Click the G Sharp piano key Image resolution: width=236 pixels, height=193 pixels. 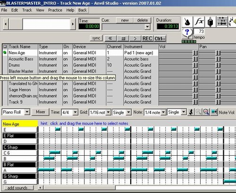pyautogui.click(x=20, y=176)
